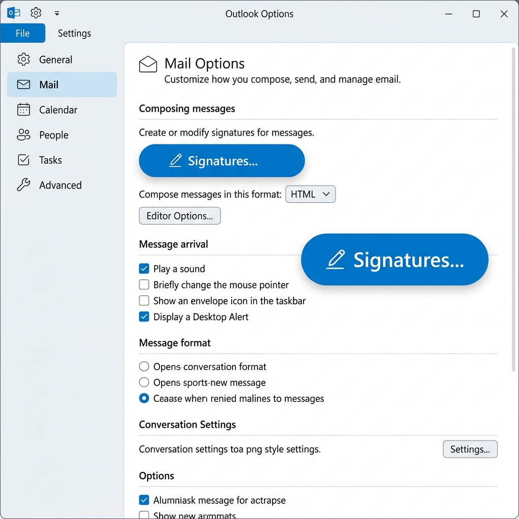Open Editor Options
Image resolution: width=519 pixels, height=519 pixels.
tap(179, 215)
